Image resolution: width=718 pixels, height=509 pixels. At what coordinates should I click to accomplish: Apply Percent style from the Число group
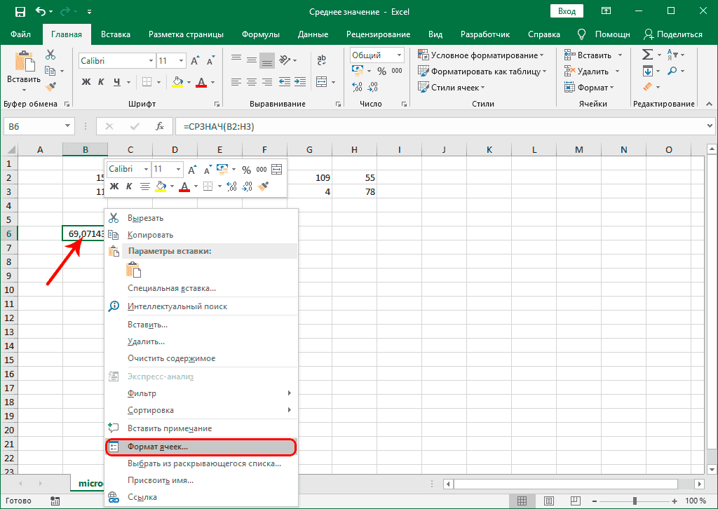[381, 71]
